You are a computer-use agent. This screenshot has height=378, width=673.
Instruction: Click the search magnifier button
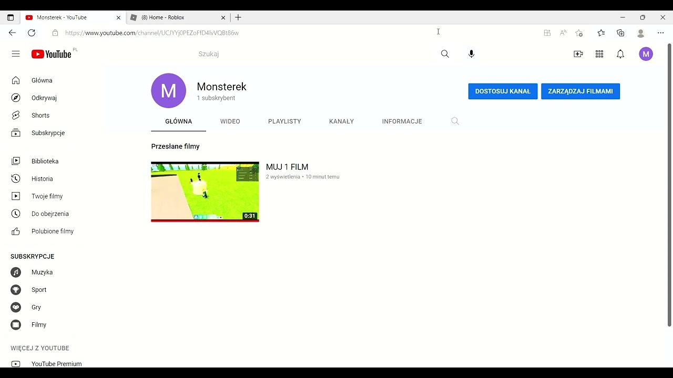coord(445,54)
